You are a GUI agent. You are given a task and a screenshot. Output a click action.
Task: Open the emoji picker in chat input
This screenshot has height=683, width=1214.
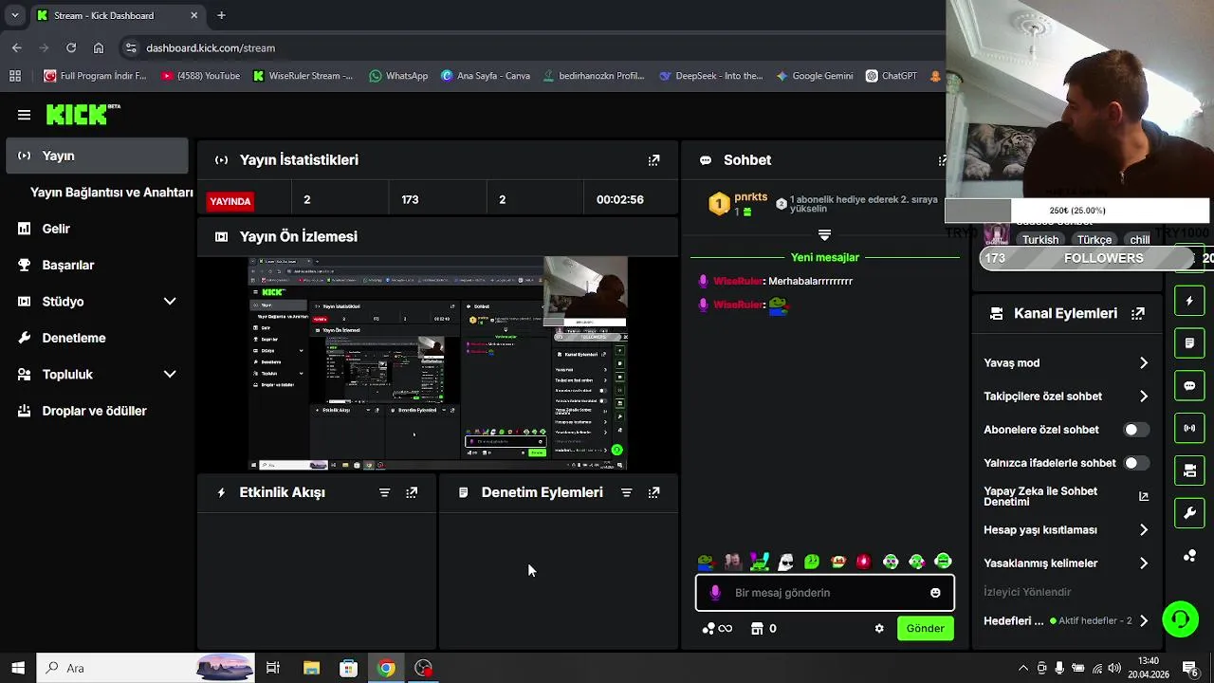[935, 593]
